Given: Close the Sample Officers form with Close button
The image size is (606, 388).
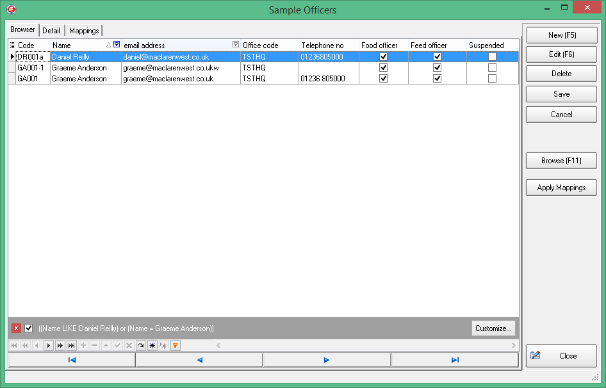Looking at the screenshot, I should (x=562, y=356).
